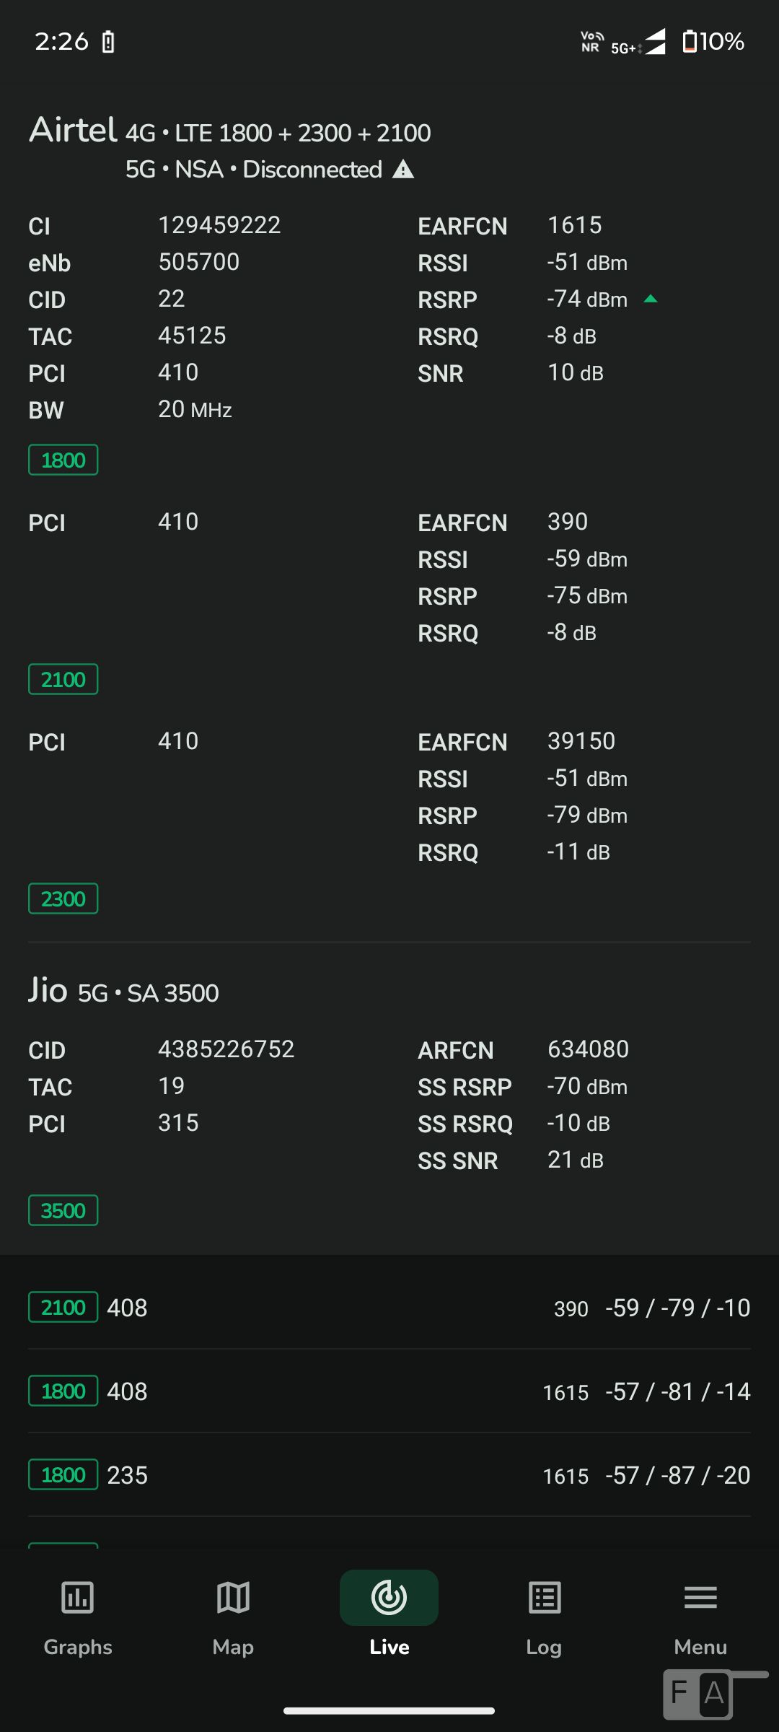Tap the Airtel operator header
Screen dimensions: 779x1732
(73, 131)
